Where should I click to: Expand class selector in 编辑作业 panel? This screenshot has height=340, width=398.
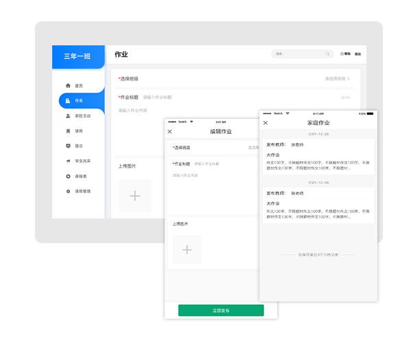253,148
